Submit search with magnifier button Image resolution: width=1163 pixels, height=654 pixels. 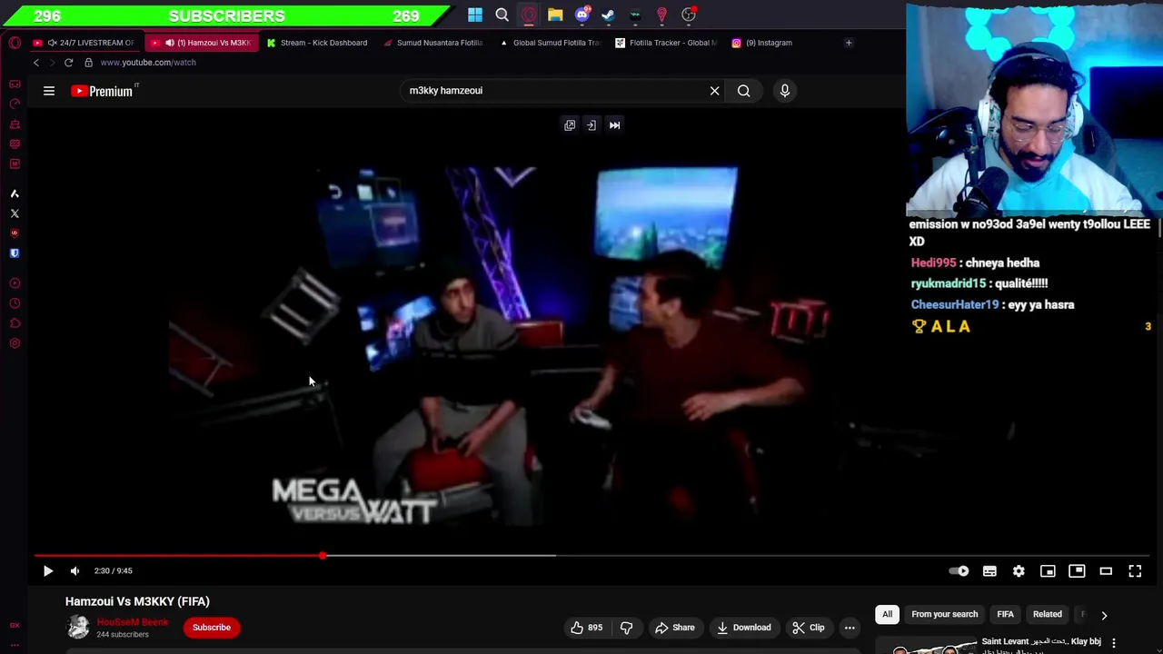(743, 91)
